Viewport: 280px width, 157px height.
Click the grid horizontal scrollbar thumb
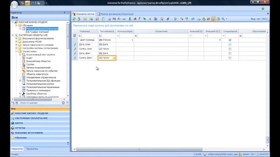click(x=139, y=149)
